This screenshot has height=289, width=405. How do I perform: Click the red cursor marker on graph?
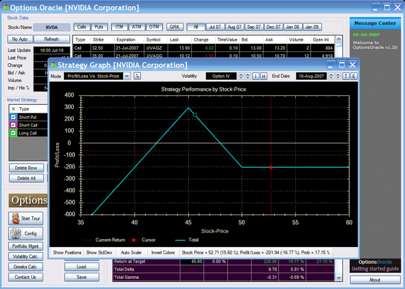pos(271,167)
